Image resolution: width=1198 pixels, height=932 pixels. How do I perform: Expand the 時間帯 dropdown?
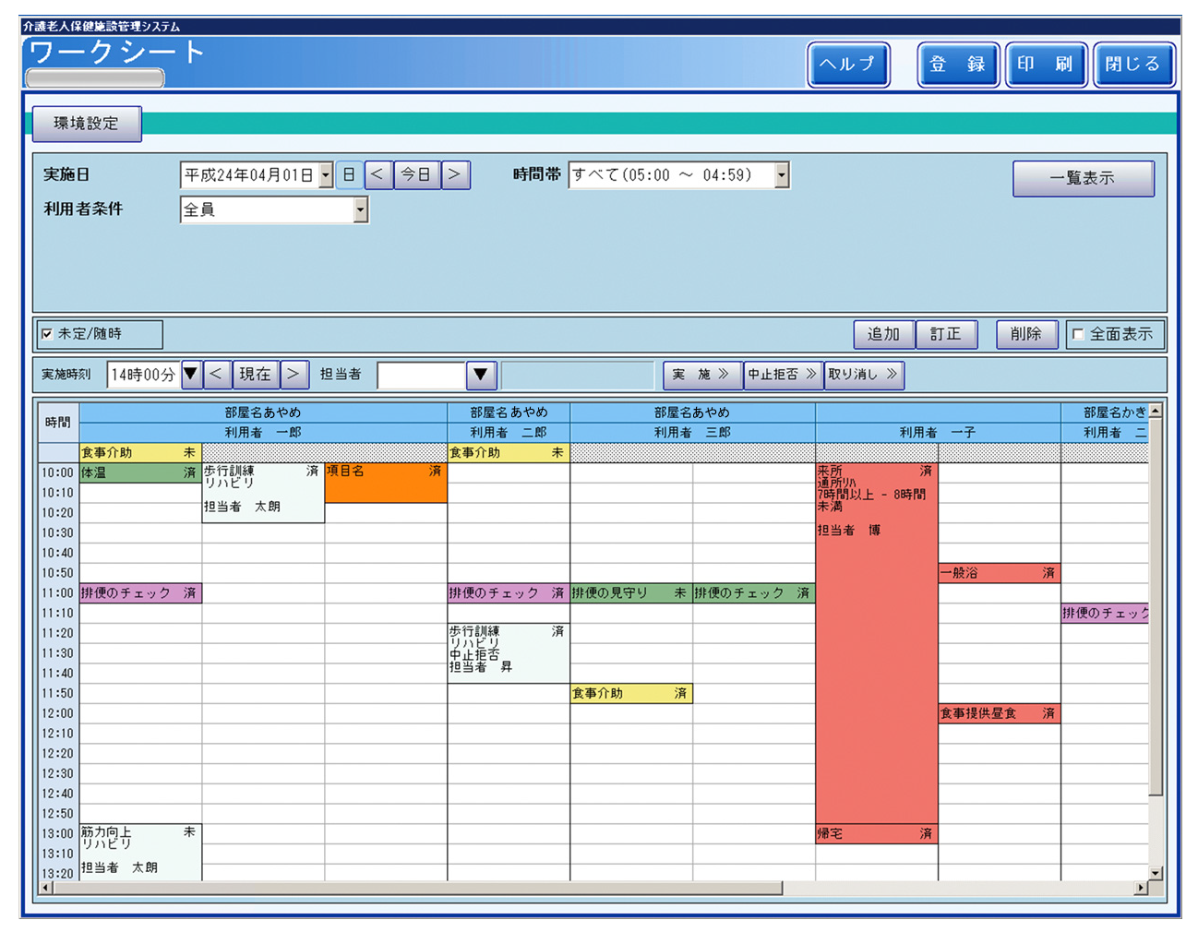point(782,175)
